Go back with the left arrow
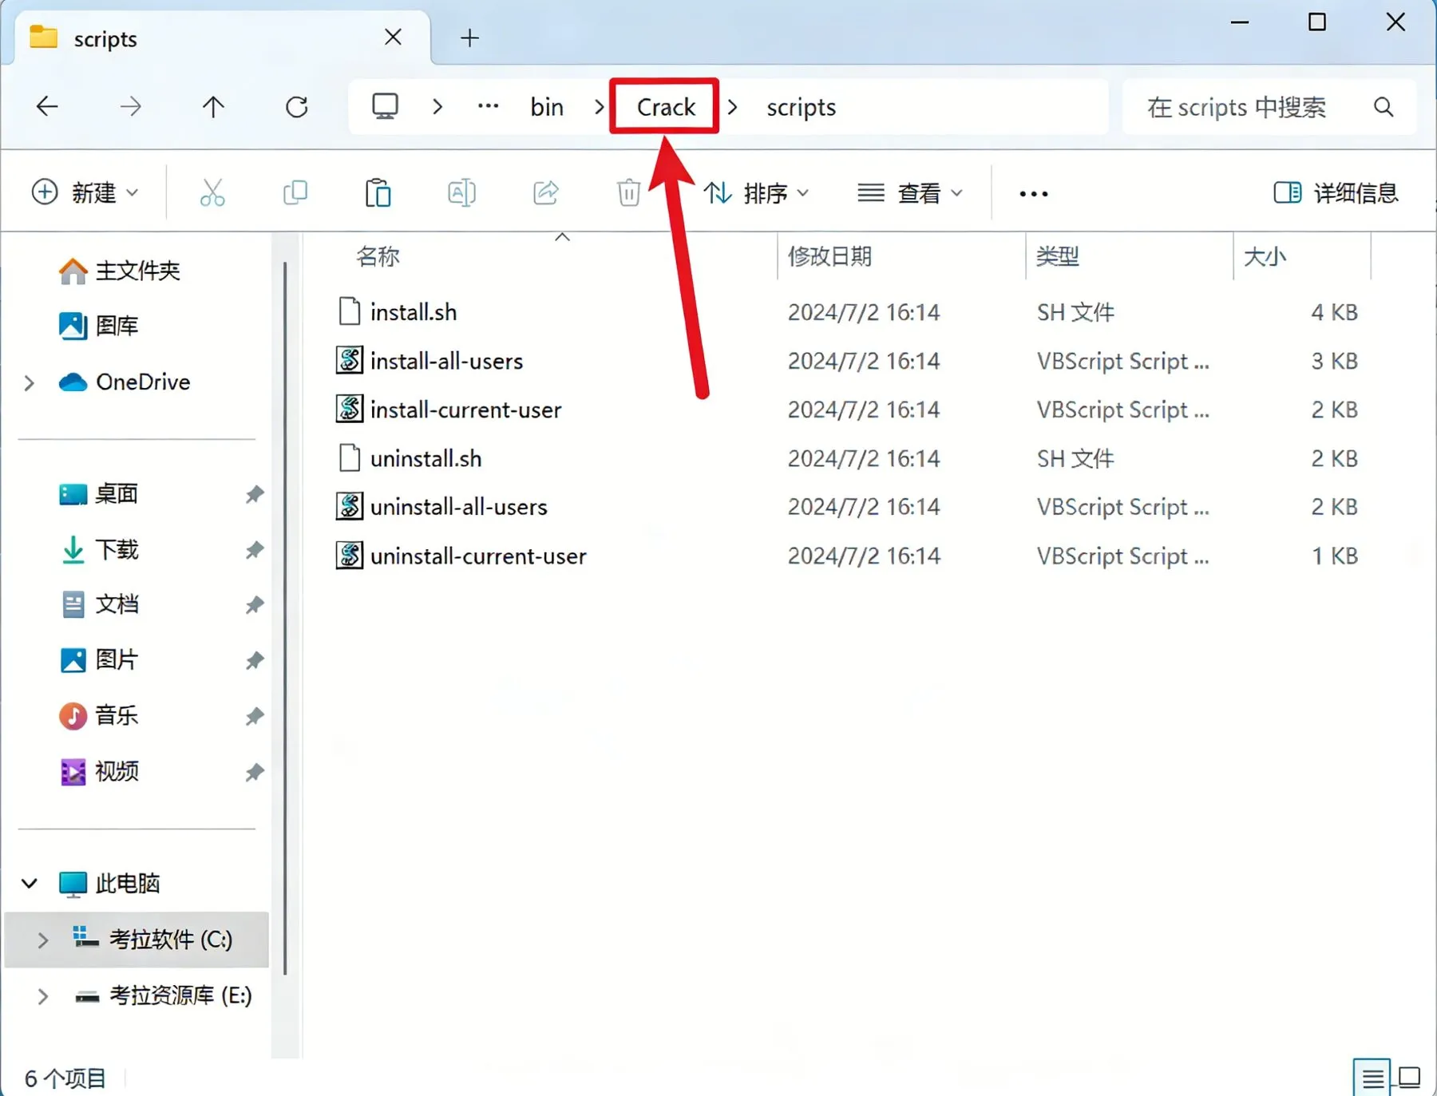 [48, 106]
